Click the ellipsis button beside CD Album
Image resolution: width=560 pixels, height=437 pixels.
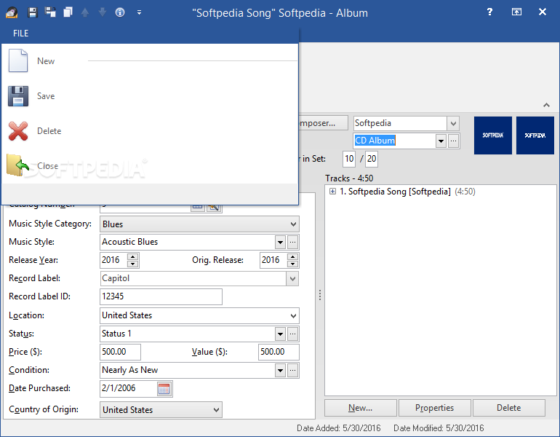click(453, 141)
